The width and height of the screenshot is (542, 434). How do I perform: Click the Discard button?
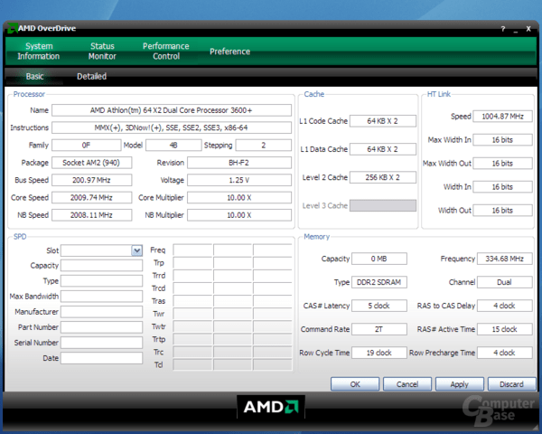coord(511,384)
